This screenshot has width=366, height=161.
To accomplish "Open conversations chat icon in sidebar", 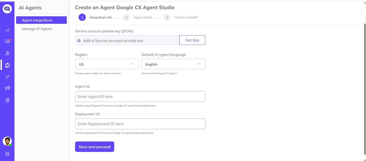I will [8, 41].
